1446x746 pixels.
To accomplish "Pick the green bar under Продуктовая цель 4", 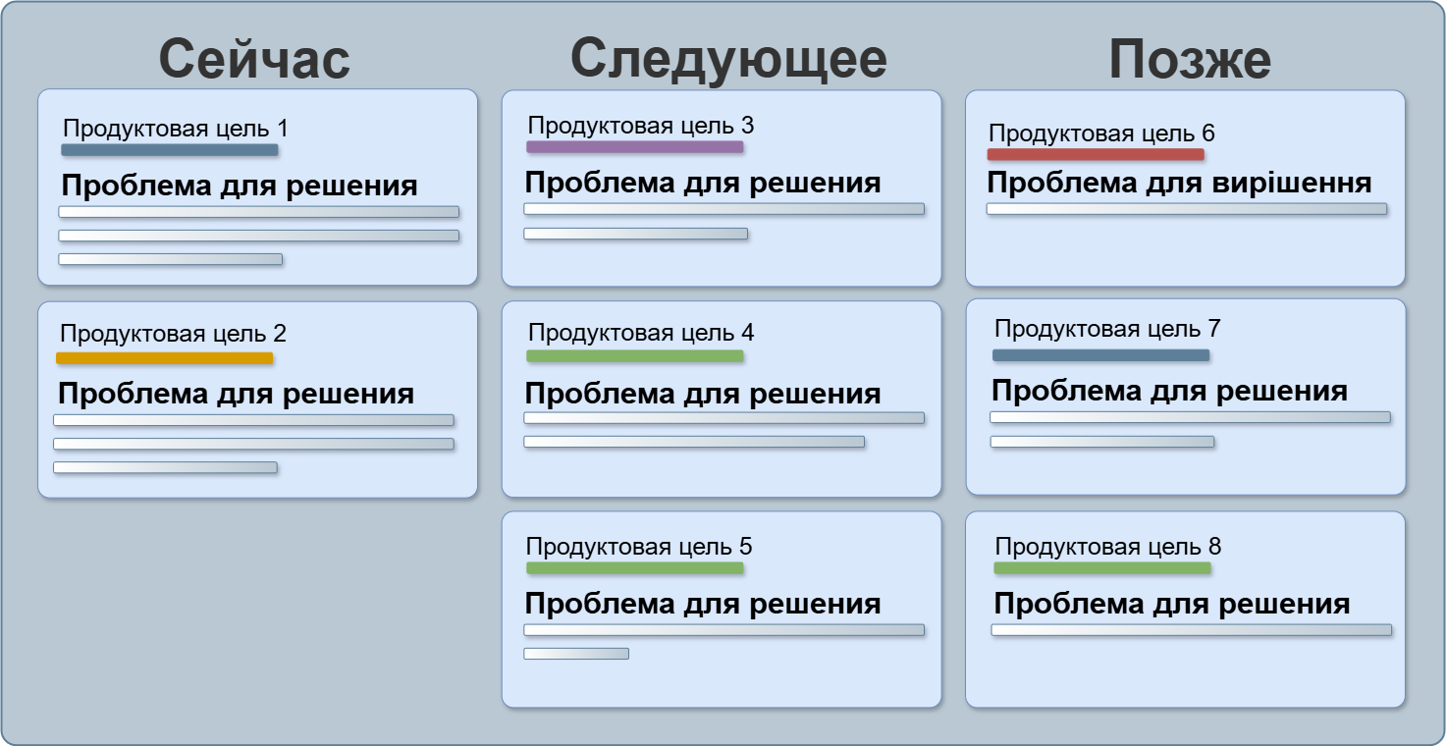I will click(634, 356).
